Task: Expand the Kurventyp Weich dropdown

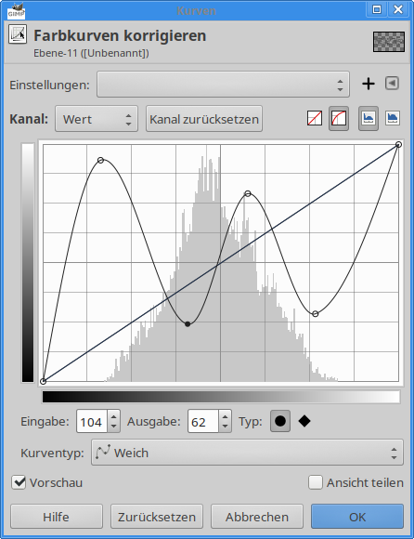Action: click(x=247, y=453)
